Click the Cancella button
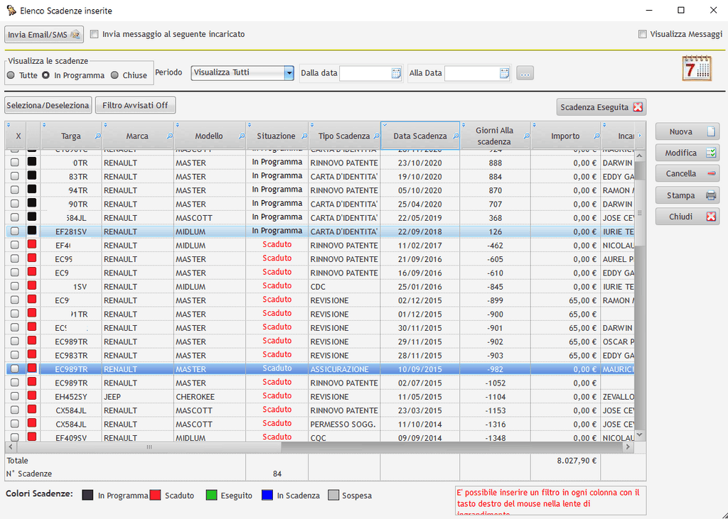 [x=687, y=173]
